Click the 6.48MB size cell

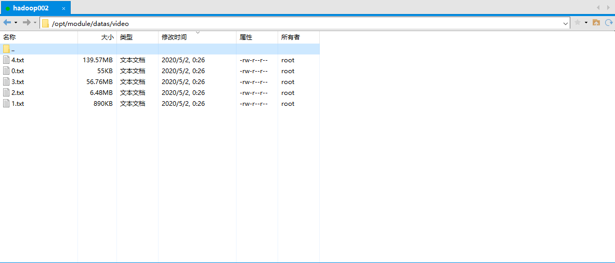point(101,93)
